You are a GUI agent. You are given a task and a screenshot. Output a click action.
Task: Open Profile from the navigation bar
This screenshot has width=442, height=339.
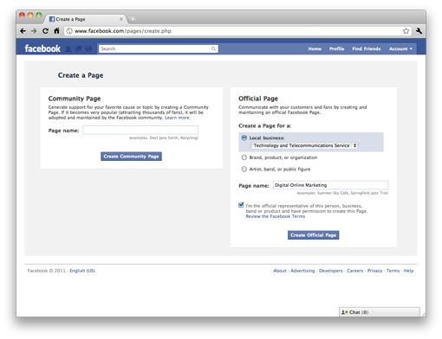tap(336, 48)
